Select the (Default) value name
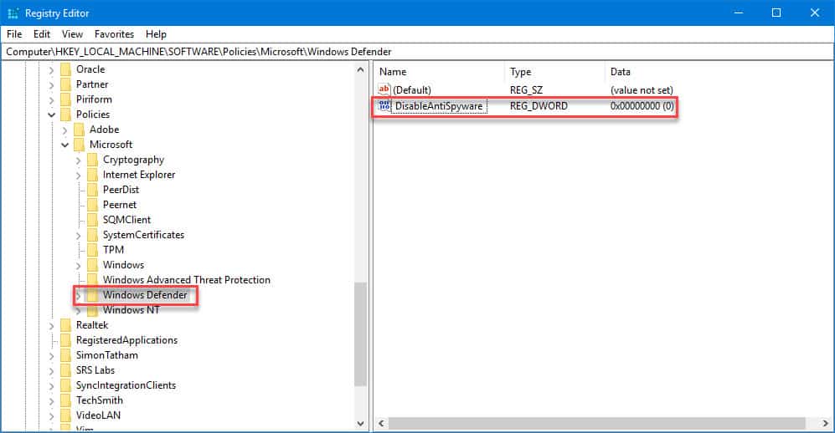The height and width of the screenshot is (433, 835). pos(412,90)
